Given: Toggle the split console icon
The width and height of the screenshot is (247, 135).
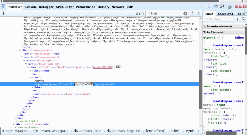Looking at the screenshot, I should 216,6.
